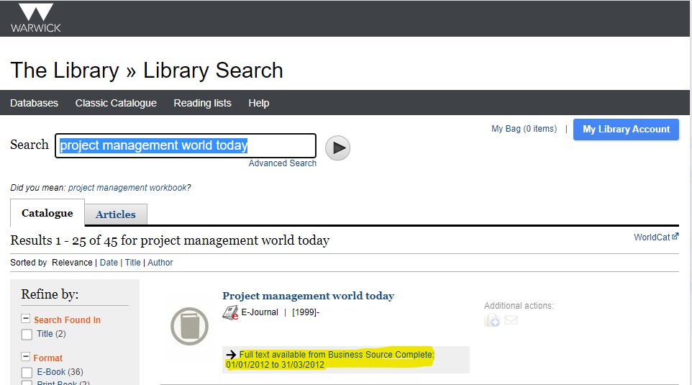Tick the Title checkbox filter
Image resolution: width=692 pixels, height=385 pixels.
27,334
